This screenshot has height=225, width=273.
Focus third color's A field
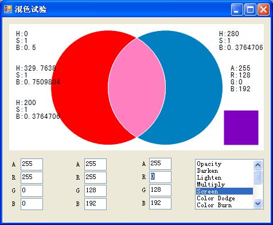(x=160, y=164)
